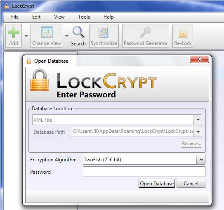Open the File menu
Viewport: 224px width, 210px height.
[15, 17]
